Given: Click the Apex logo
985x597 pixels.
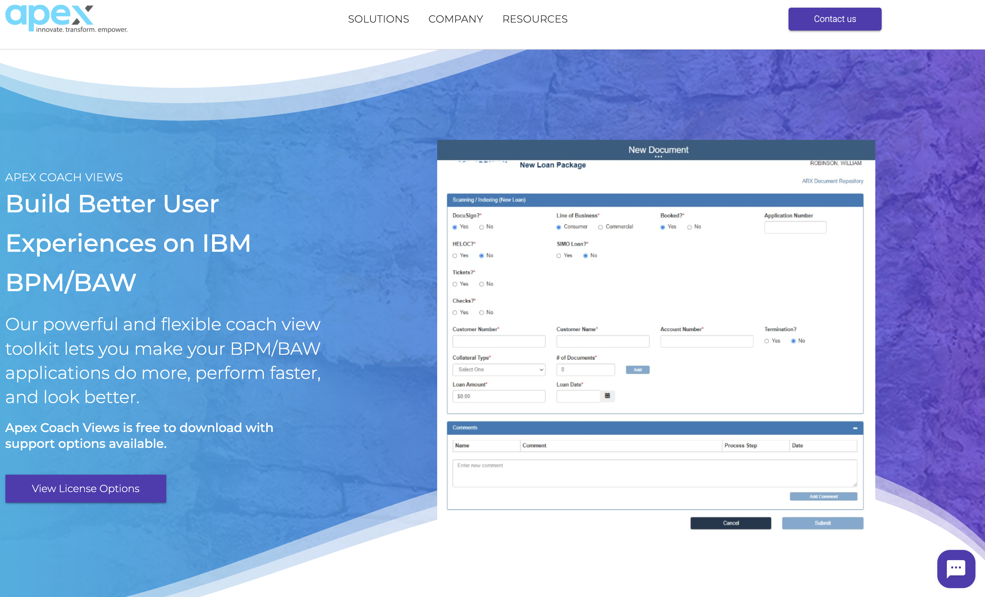Looking at the screenshot, I should 66,18.
